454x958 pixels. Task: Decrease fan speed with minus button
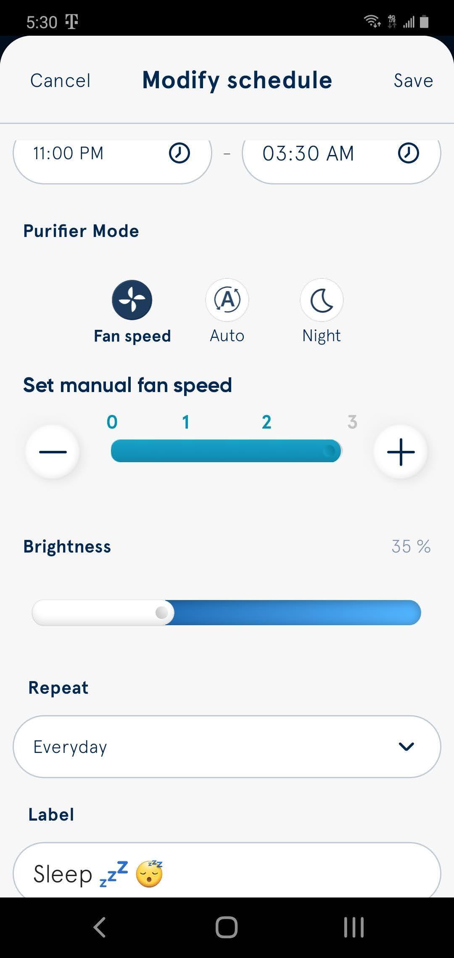(53, 452)
